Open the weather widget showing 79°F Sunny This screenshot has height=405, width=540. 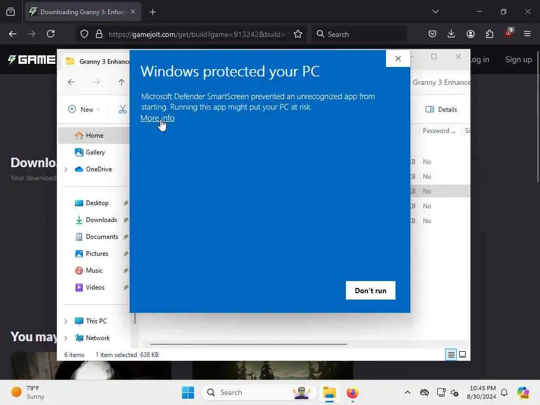(28, 392)
